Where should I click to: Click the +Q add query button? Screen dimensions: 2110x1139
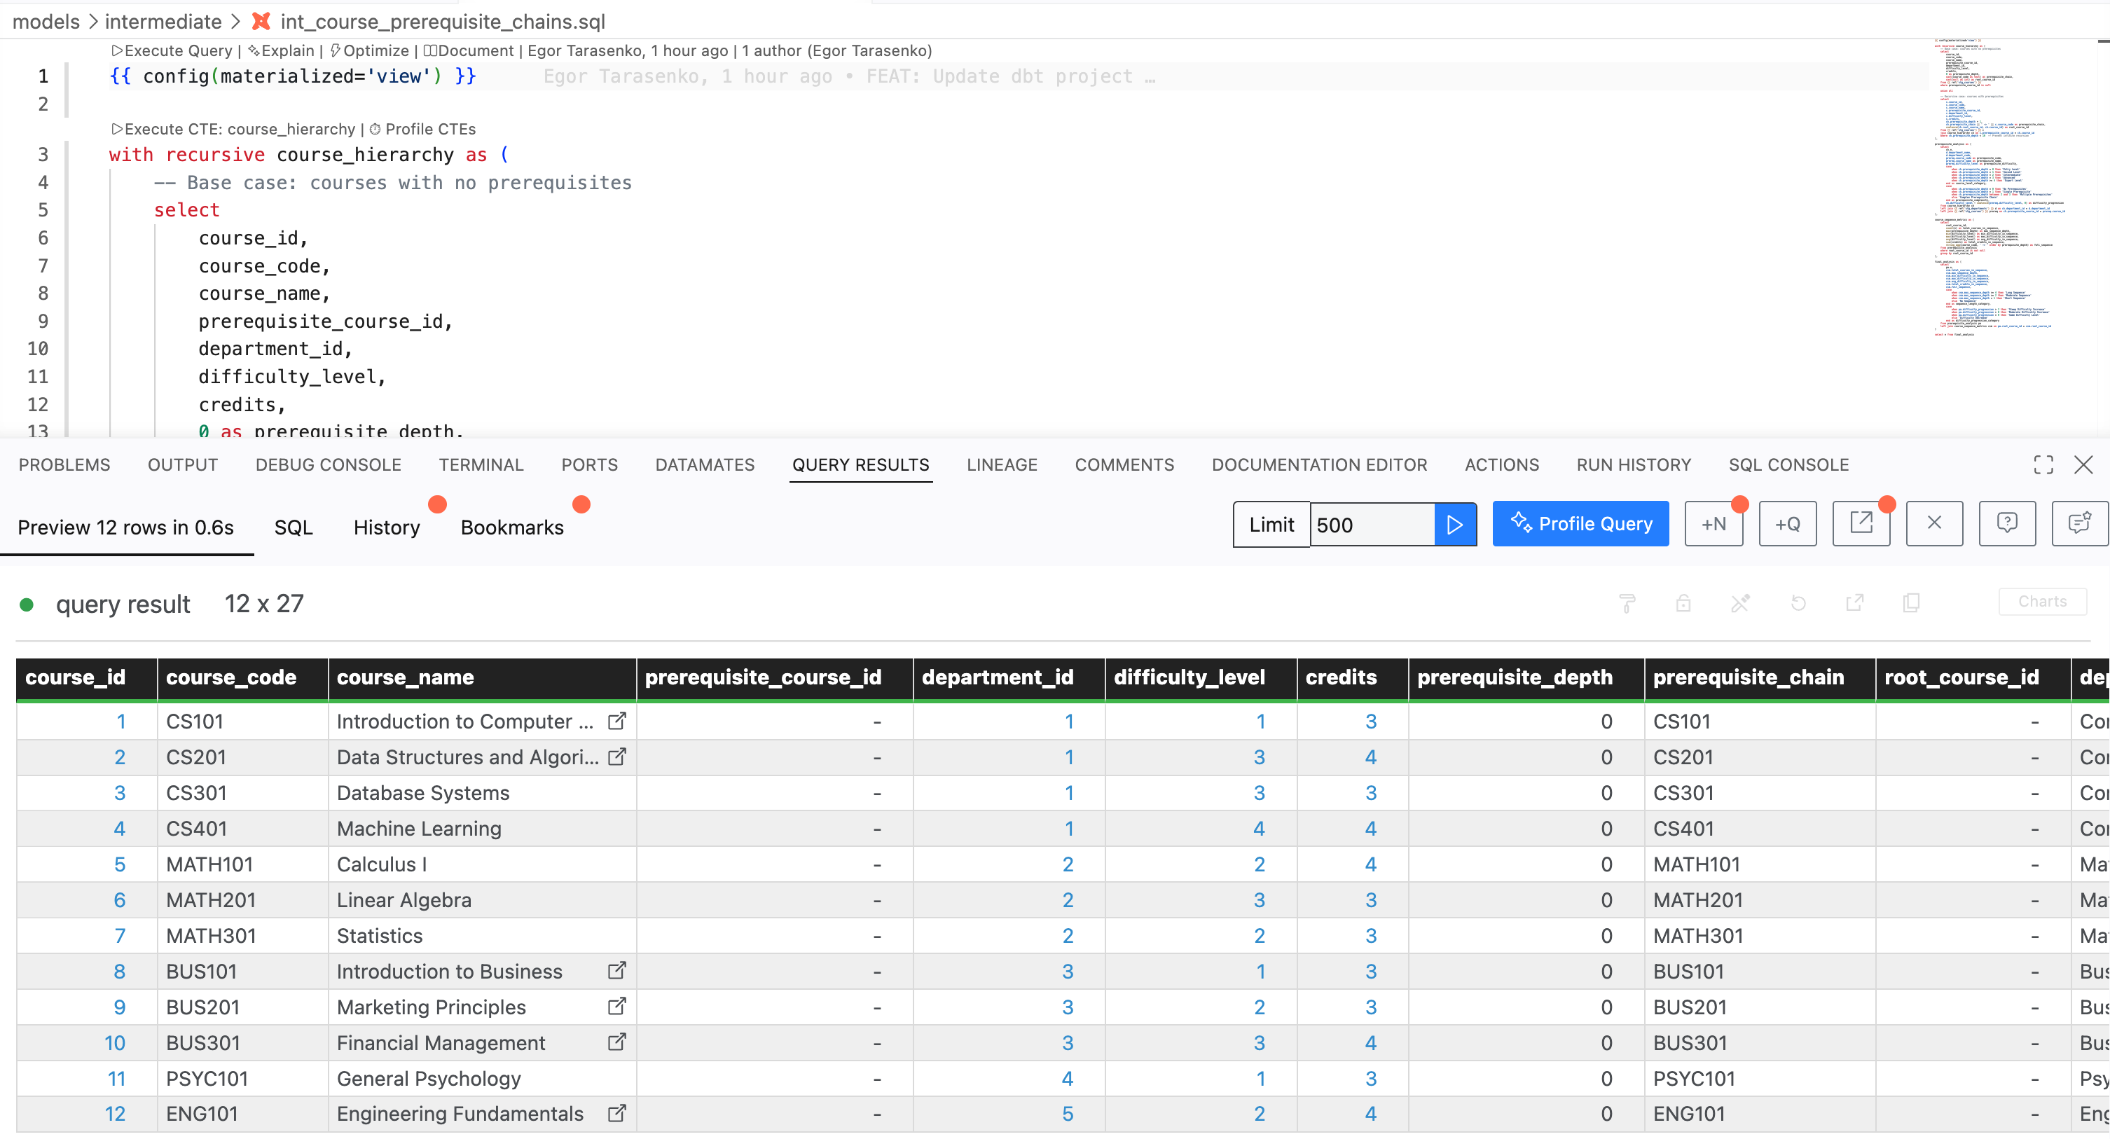tap(1787, 524)
